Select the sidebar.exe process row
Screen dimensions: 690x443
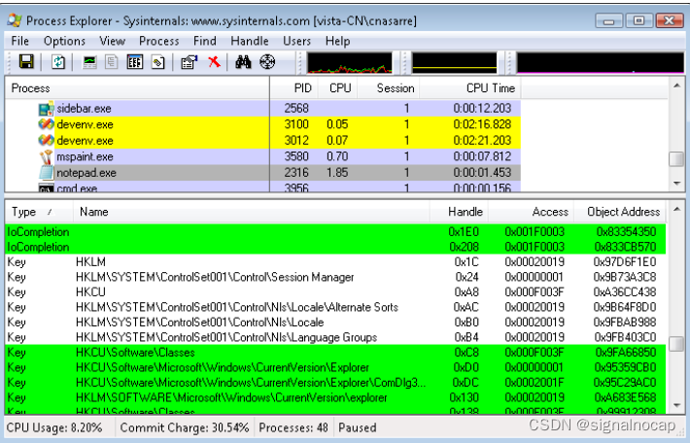pos(263,109)
